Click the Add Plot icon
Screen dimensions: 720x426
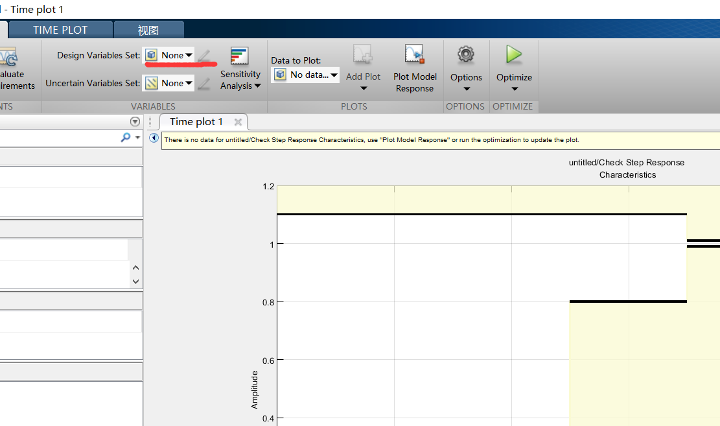pos(363,54)
